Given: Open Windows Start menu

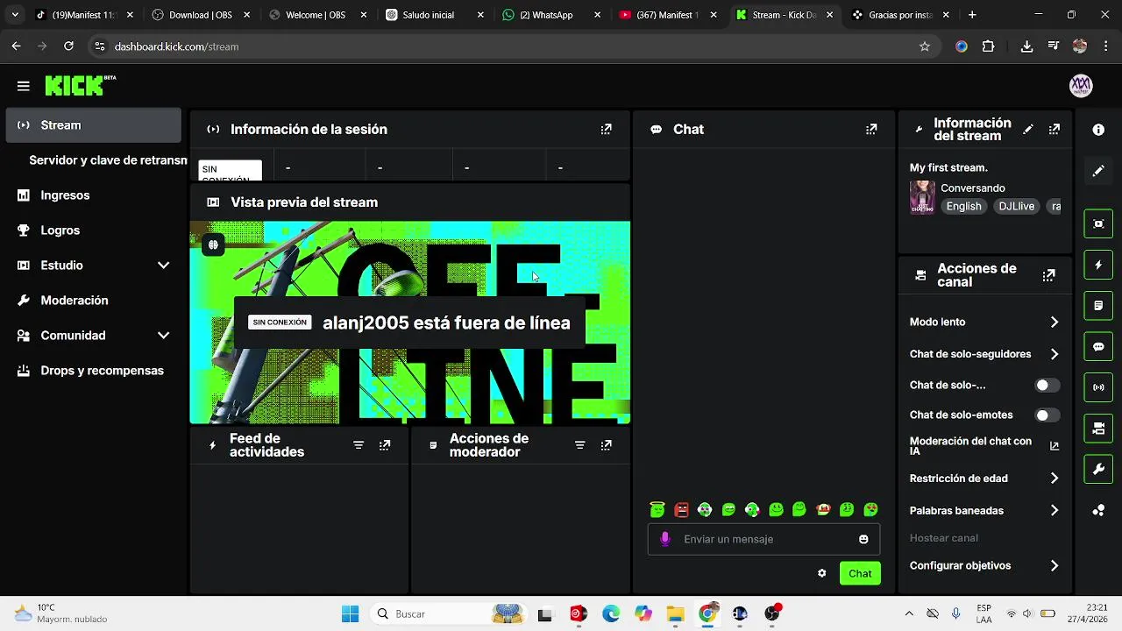Looking at the screenshot, I should 350,613.
